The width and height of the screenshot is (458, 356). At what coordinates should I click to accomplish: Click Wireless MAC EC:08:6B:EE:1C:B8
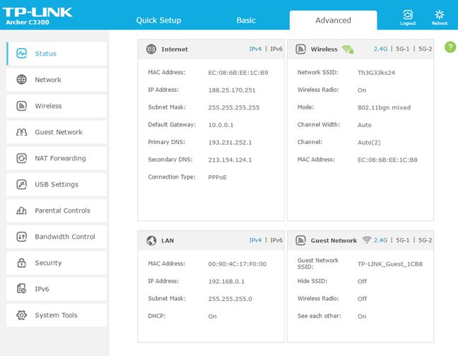click(387, 160)
